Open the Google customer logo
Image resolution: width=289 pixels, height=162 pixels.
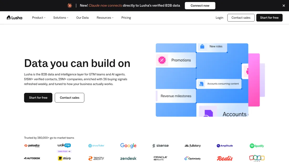(128, 146)
